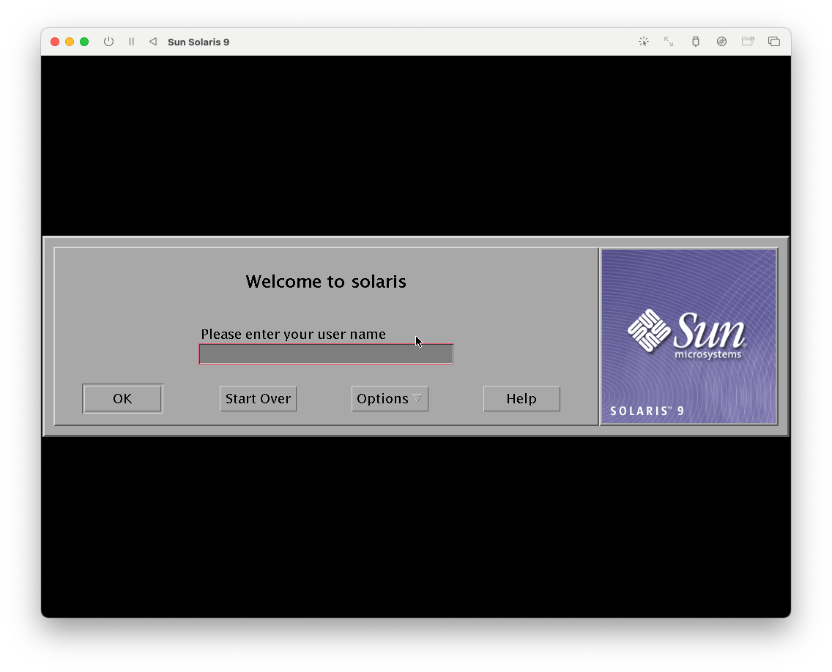Screen dimensions: 832x672
Task: Open the CD drive image menu
Action: [x=721, y=42]
